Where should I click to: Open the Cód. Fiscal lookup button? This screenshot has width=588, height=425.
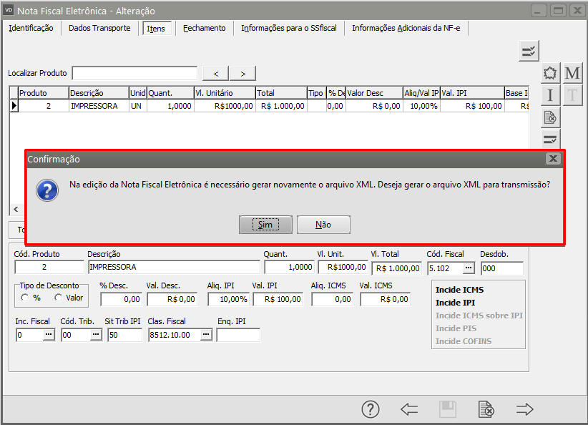coord(469,268)
